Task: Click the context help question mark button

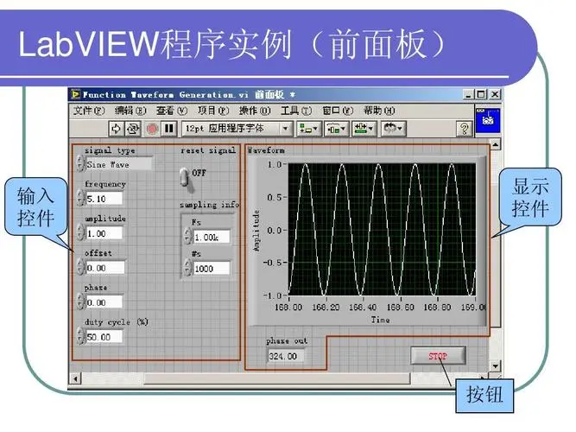Action: click(x=464, y=129)
